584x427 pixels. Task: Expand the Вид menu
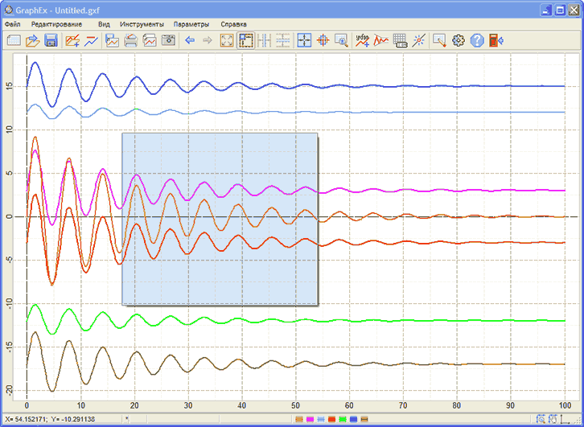[104, 24]
